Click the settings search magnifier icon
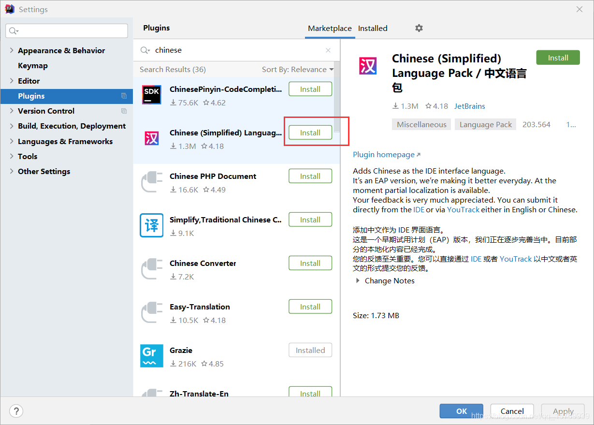 tap(13, 31)
